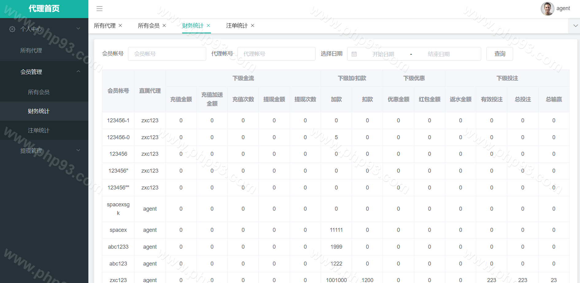Click the agent user avatar
The image size is (580, 283).
(547, 9)
